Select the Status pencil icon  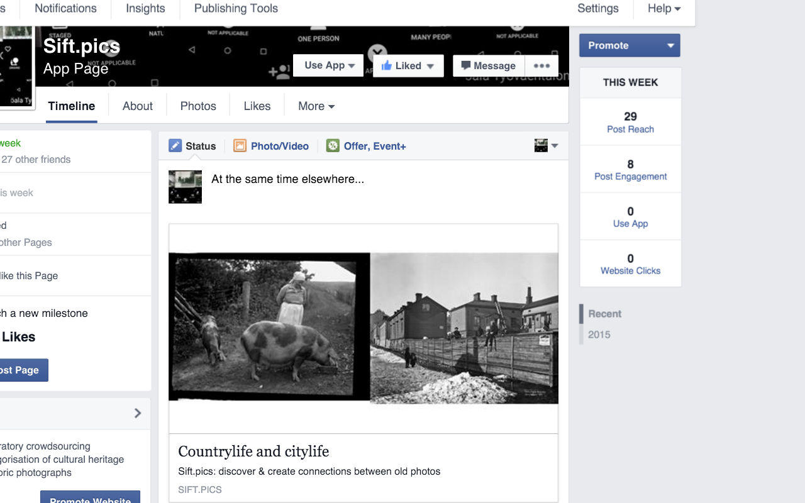click(175, 146)
